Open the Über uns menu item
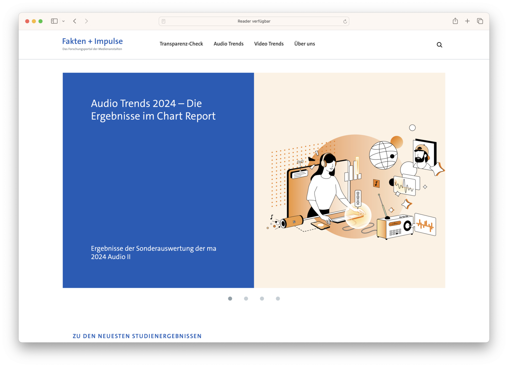508x367 pixels. click(304, 44)
